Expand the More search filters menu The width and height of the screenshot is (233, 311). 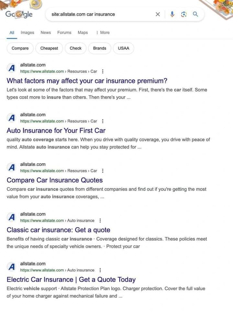(x=103, y=33)
